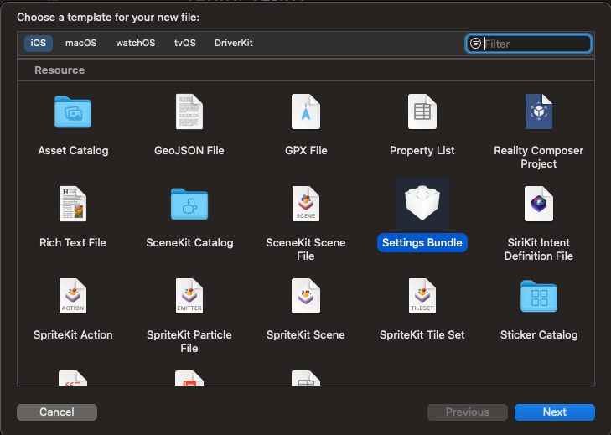Image resolution: width=611 pixels, height=435 pixels.
Task: Click the SceneKit Catalog label
Action: pos(189,242)
